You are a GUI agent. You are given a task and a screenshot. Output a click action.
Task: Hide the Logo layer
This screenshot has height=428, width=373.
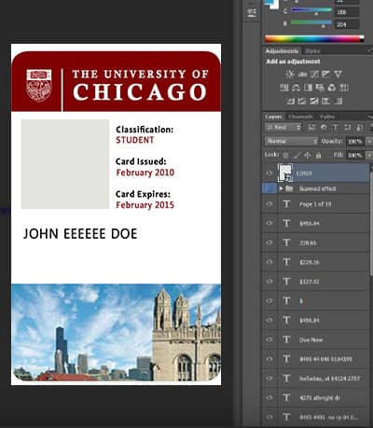269,173
